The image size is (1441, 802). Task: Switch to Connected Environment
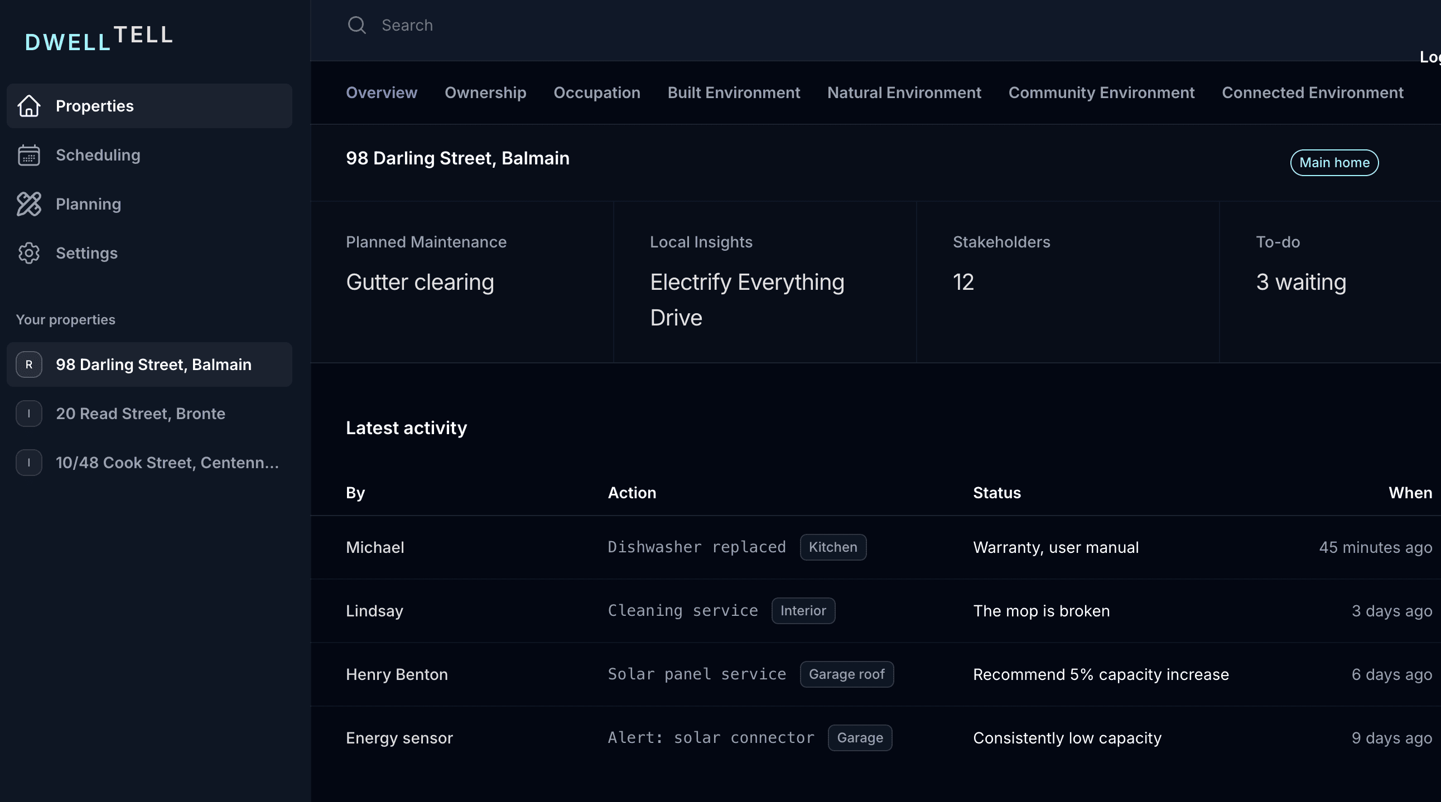pyautogui.click(x=1313, y=93)
